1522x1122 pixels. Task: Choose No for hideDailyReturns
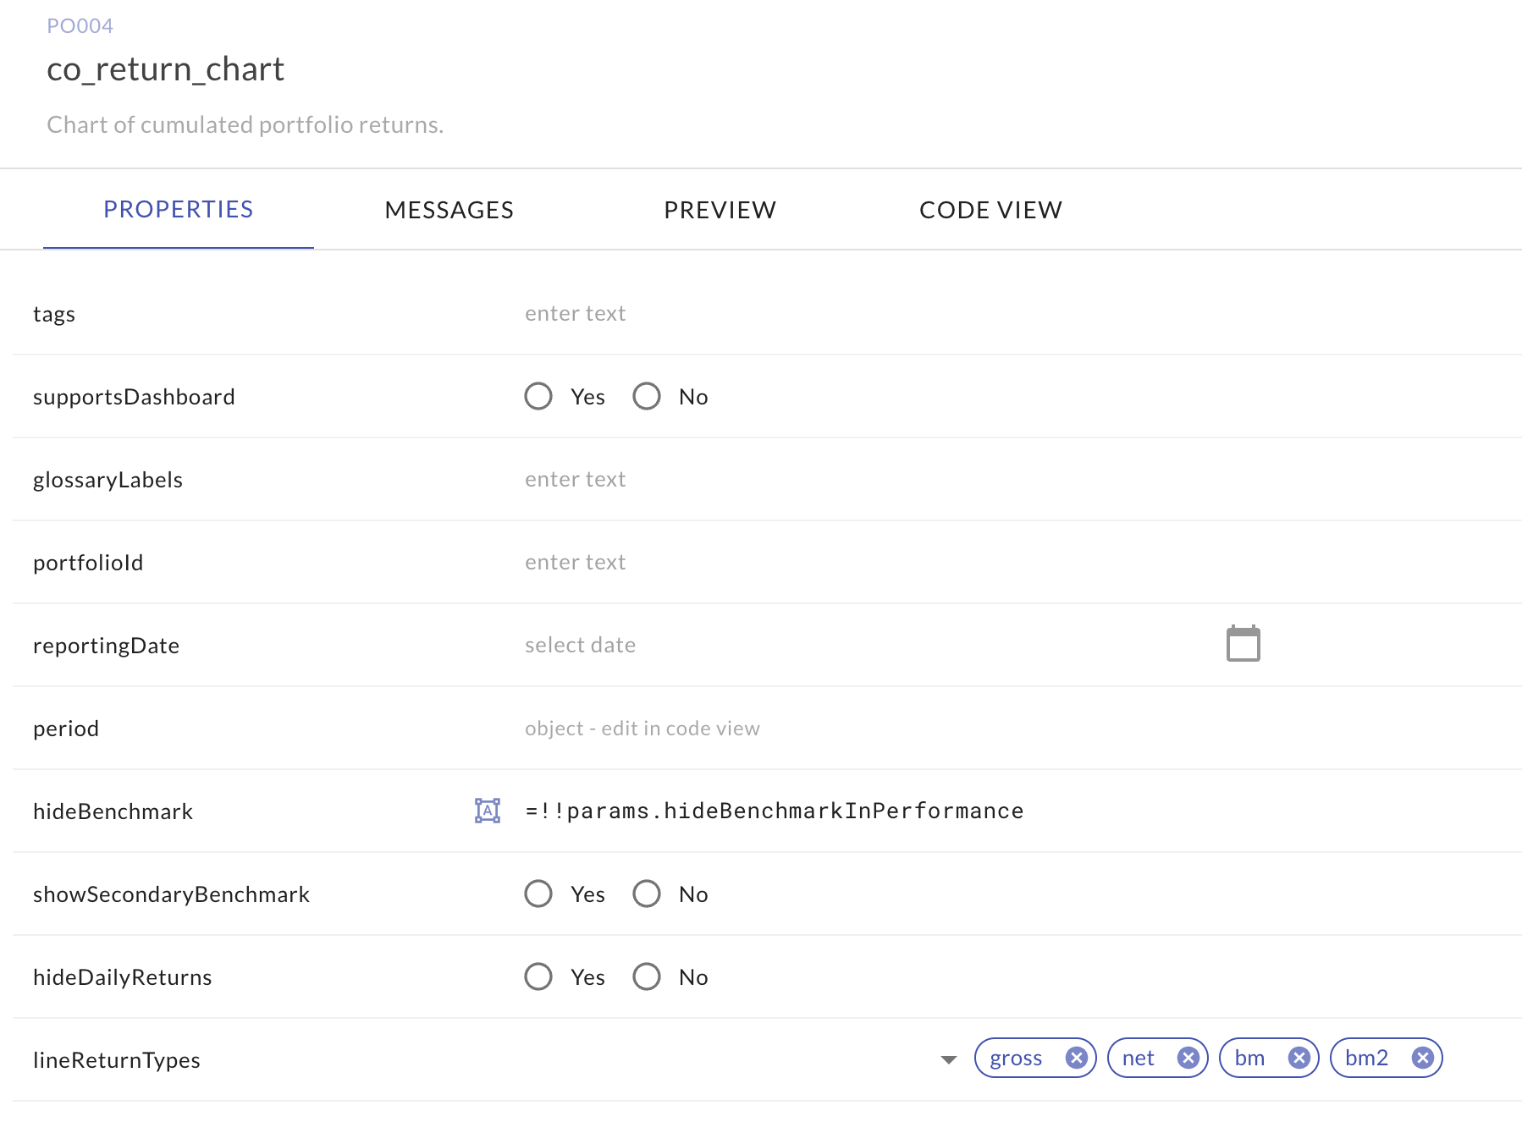pyautogui.click(x=647, y=976)
